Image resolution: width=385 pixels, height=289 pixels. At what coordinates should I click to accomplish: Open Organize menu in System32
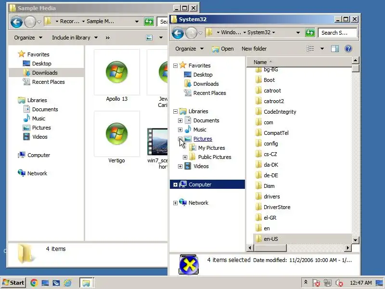tap(189, 49)
